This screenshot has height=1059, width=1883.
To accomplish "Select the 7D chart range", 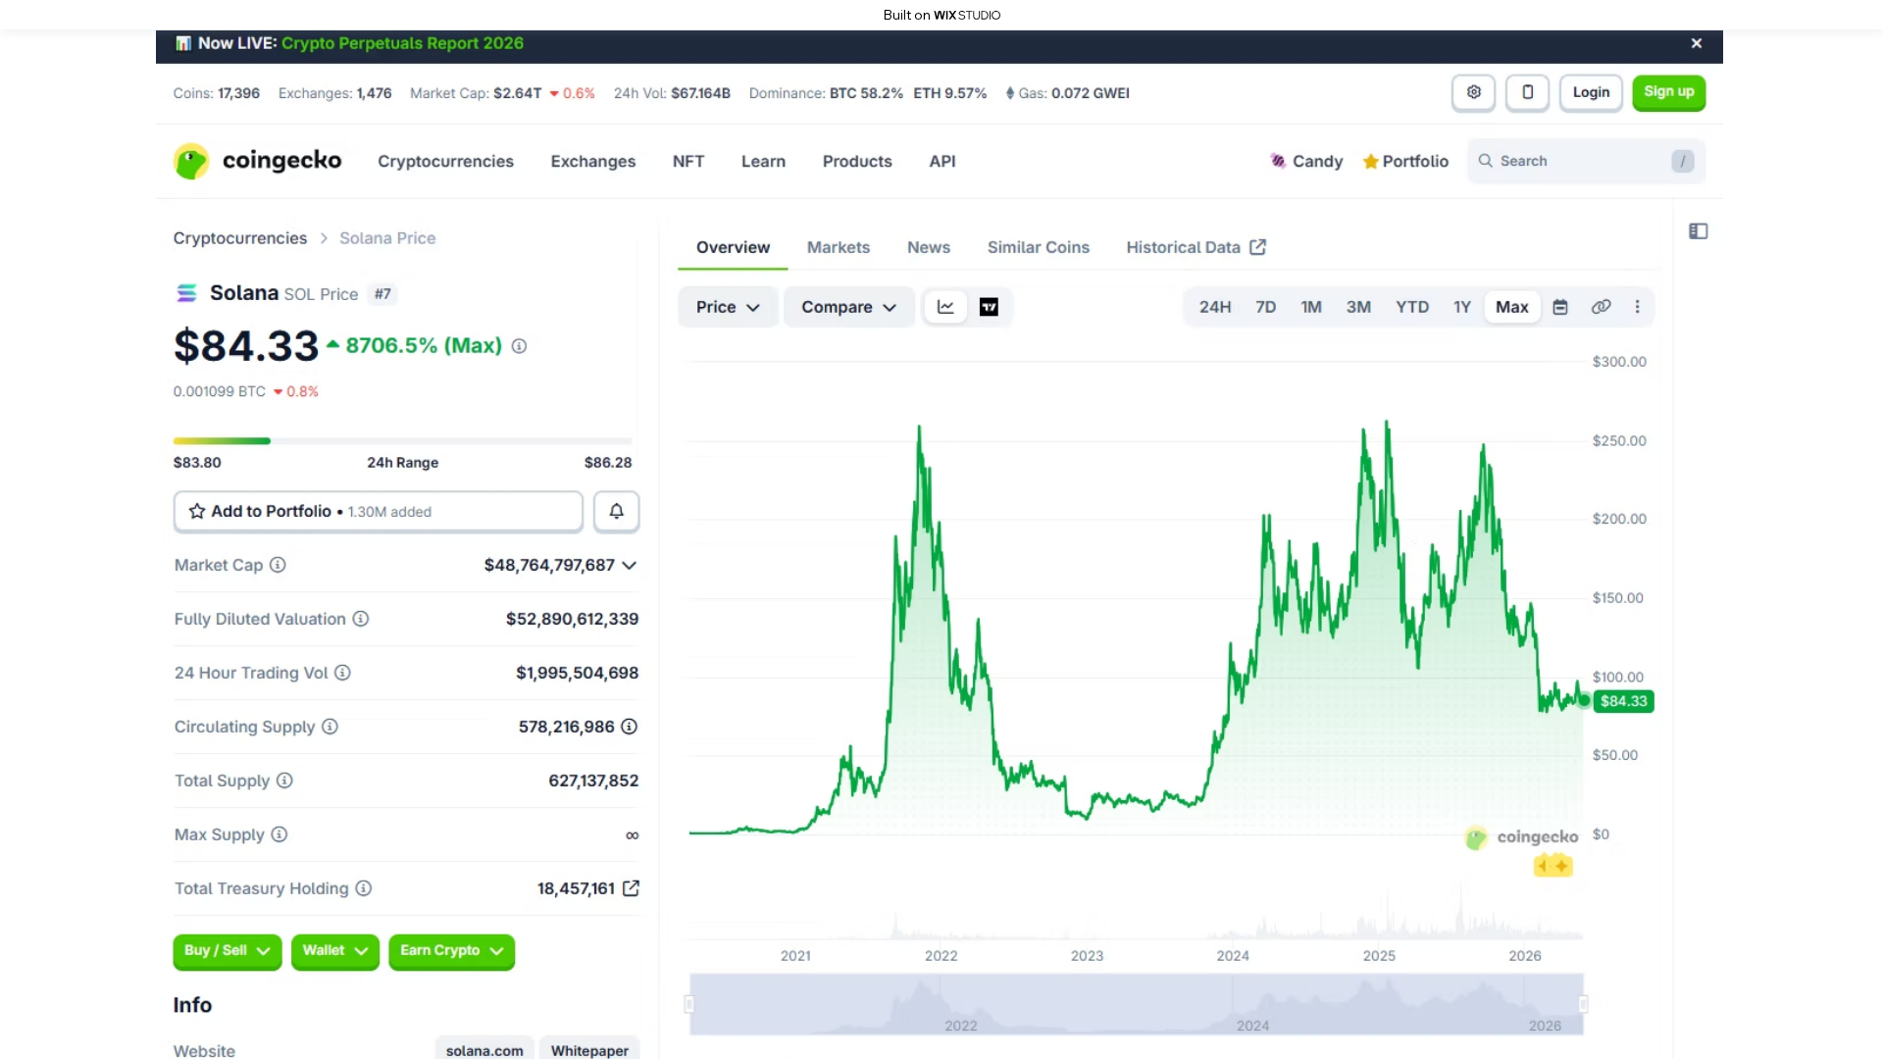I will (1266, 307).
